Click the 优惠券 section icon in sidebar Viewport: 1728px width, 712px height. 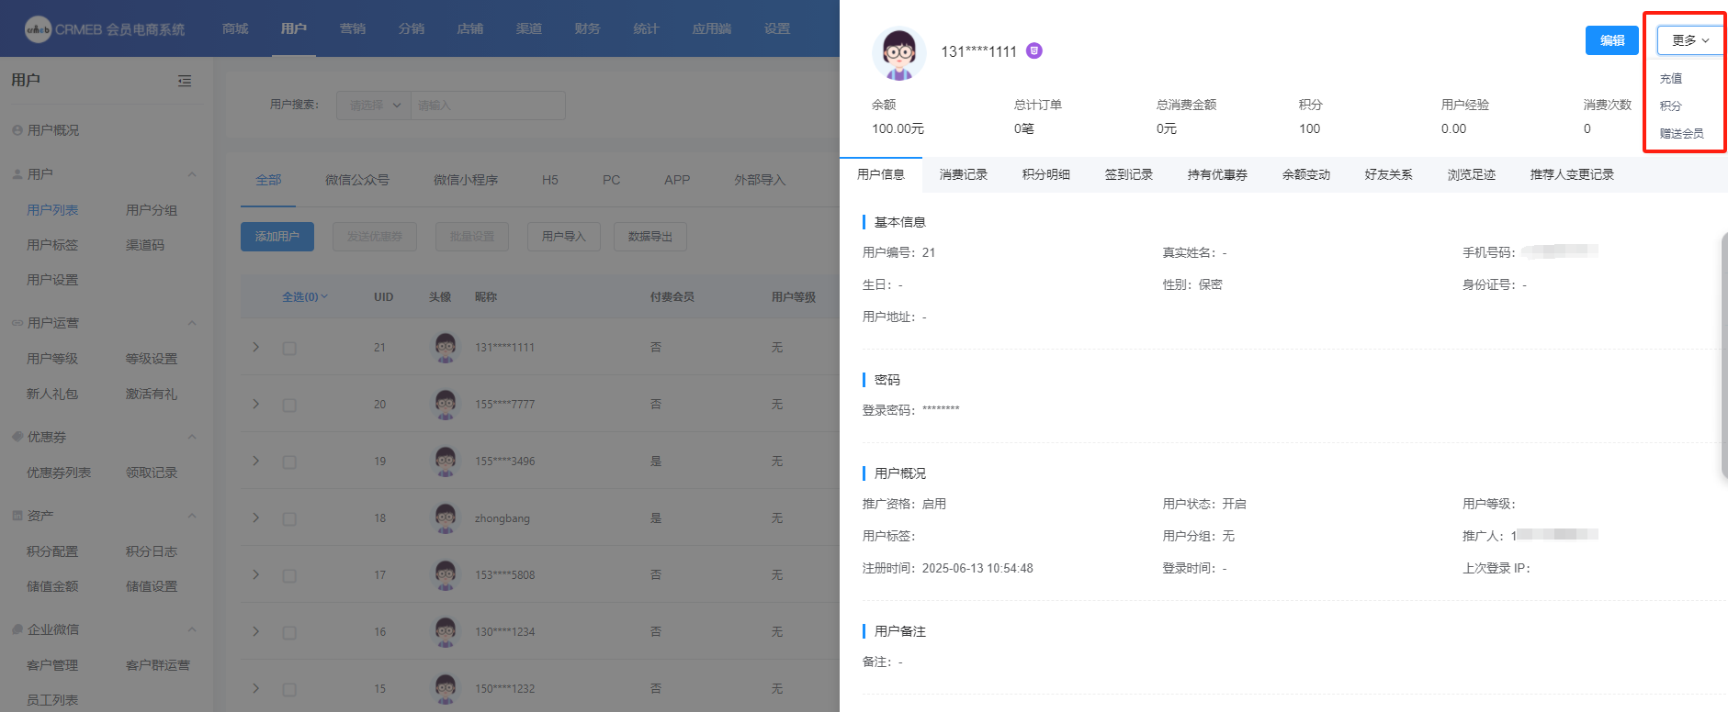17,437
